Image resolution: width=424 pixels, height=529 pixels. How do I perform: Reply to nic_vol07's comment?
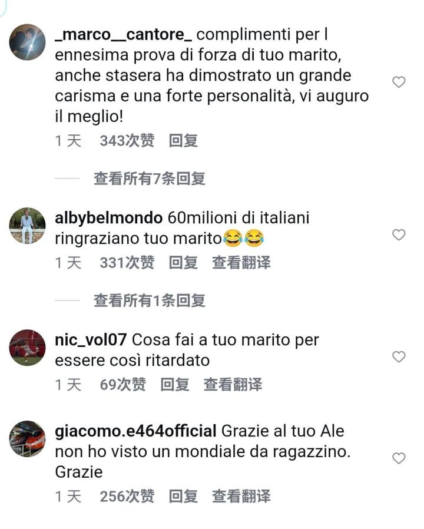click(175, 384)
